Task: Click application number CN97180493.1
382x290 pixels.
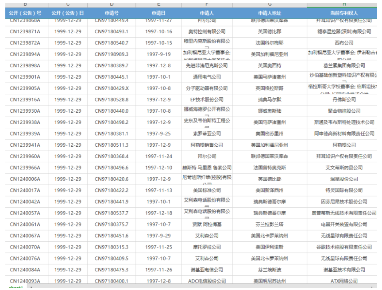Action: click(x=112, y=32)
